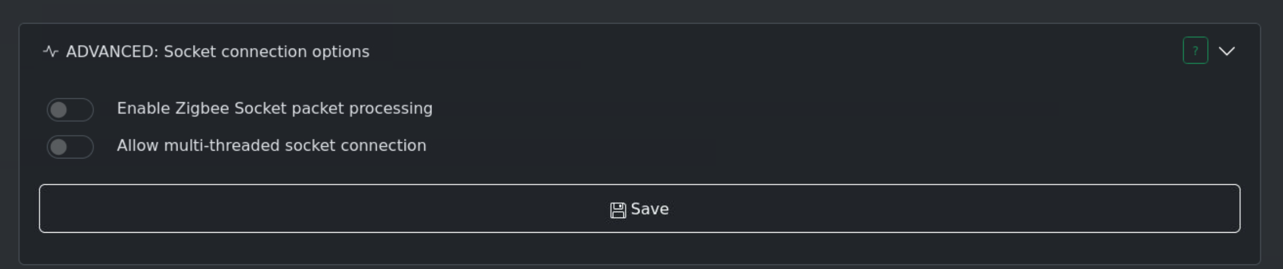The image size is (1283, 269).
Task: Click the grey knob of the Zigbee toggle
Action: (x=59, y=110)
